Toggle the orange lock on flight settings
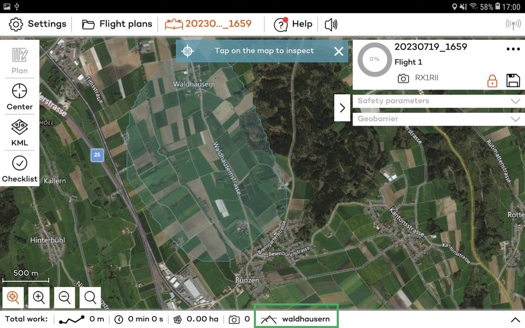 (x=492, y=80)
